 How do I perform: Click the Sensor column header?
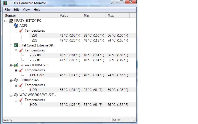coord(31,15)
